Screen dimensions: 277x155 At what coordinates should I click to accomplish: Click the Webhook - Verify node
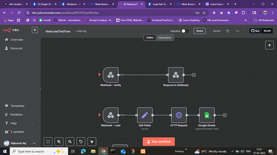click(x=110, y=75)
